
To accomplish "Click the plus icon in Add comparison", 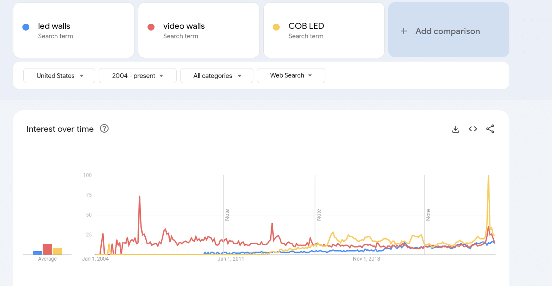I will pos(403,31).
